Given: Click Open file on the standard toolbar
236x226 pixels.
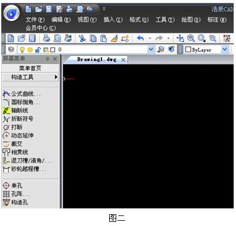Looking at the screenshot, I should 22,38.
